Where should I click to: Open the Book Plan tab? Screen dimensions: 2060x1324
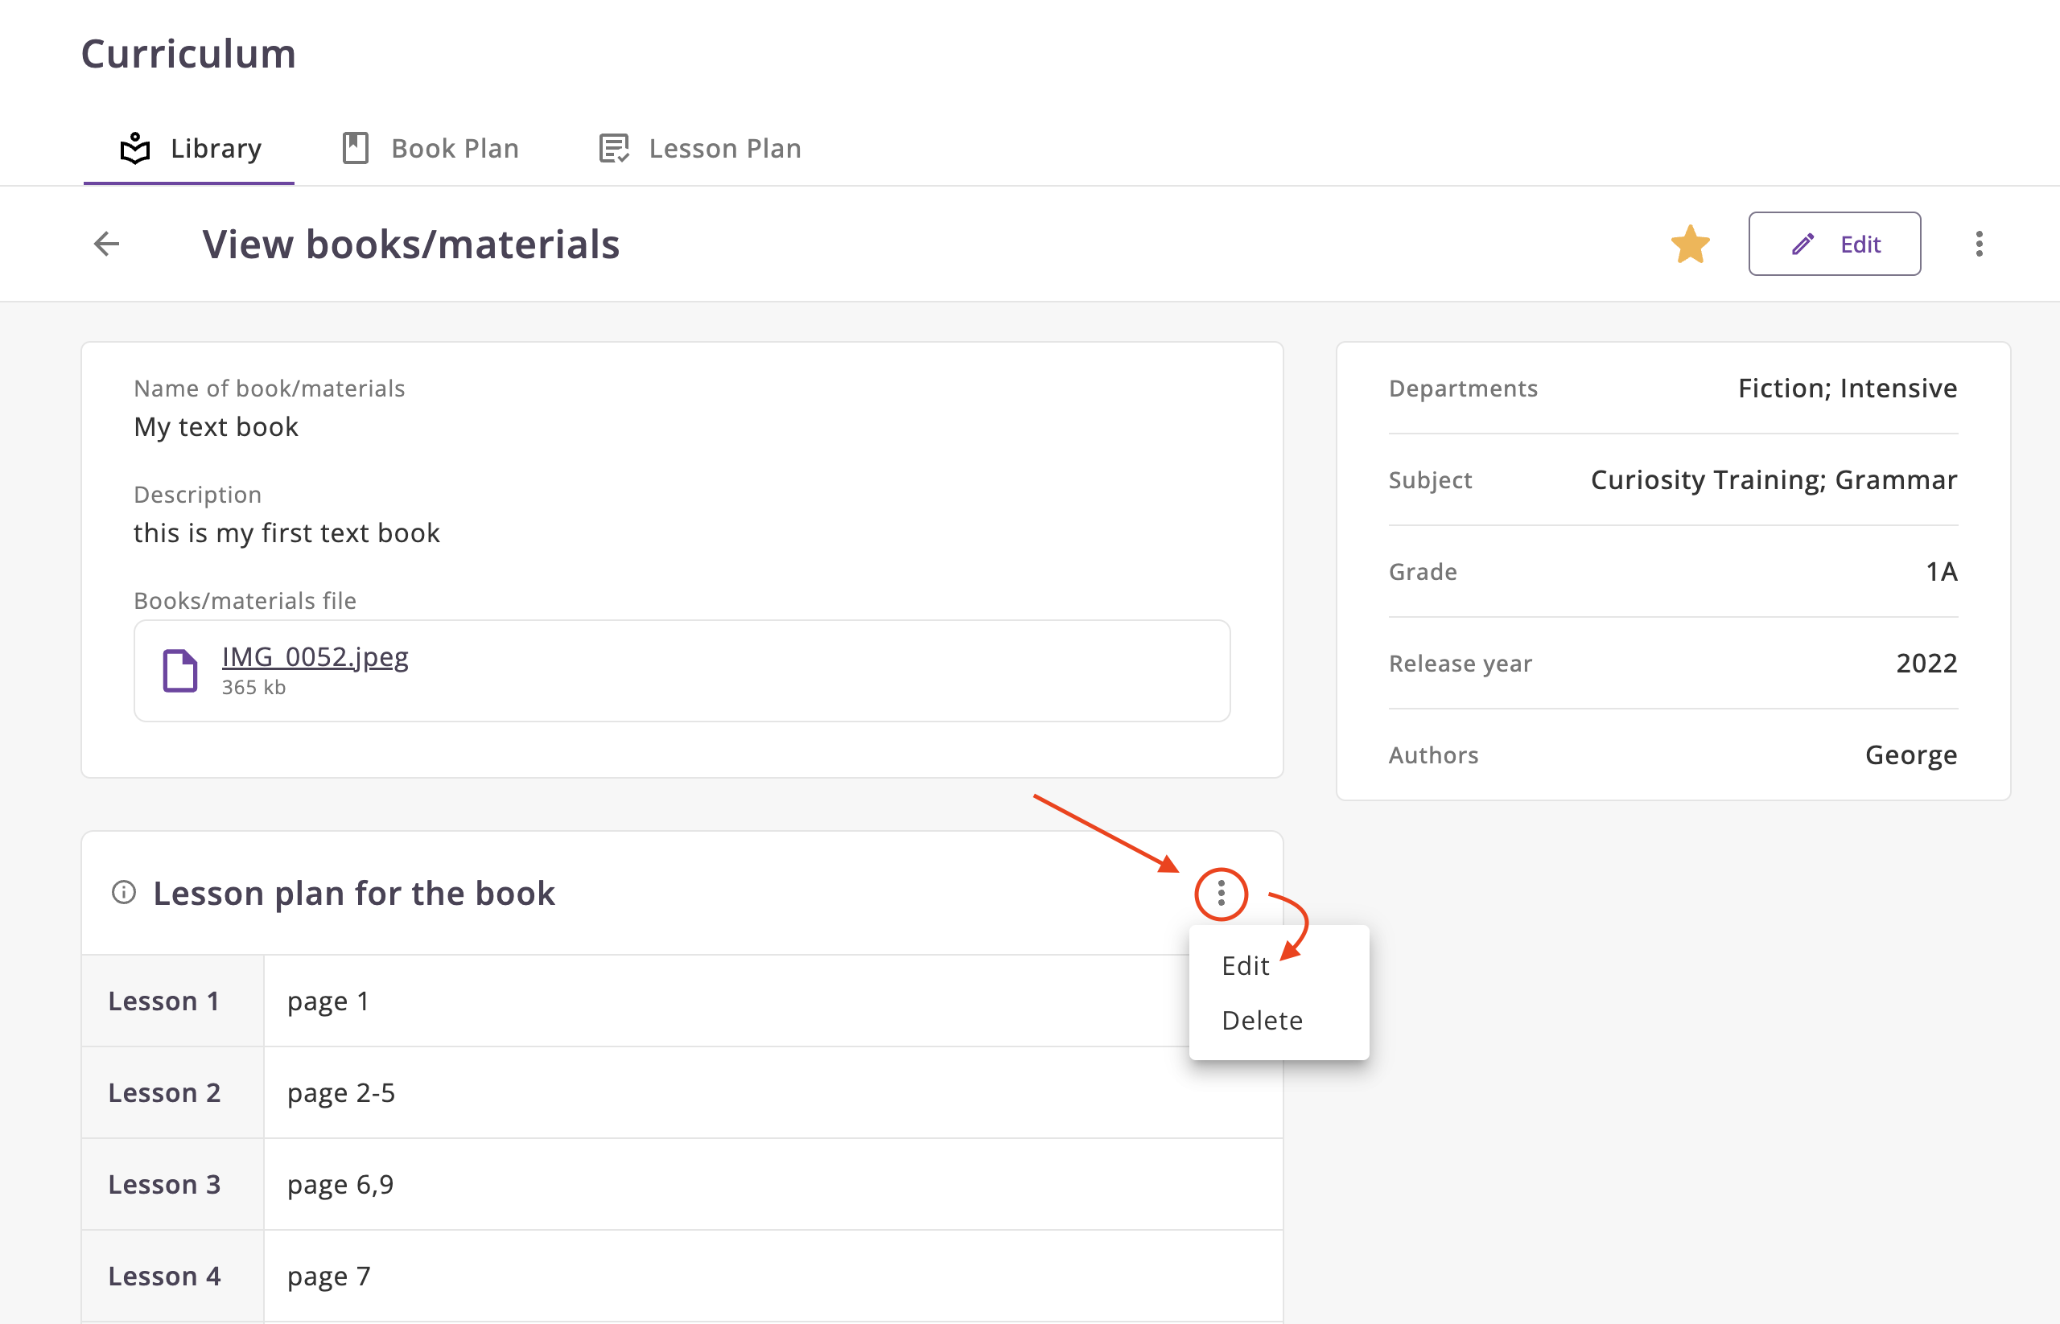point(430,149)
